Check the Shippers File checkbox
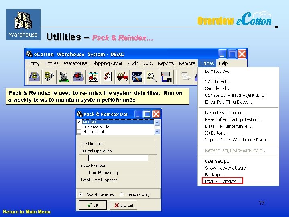289x217 pixels. coord(79,131)
